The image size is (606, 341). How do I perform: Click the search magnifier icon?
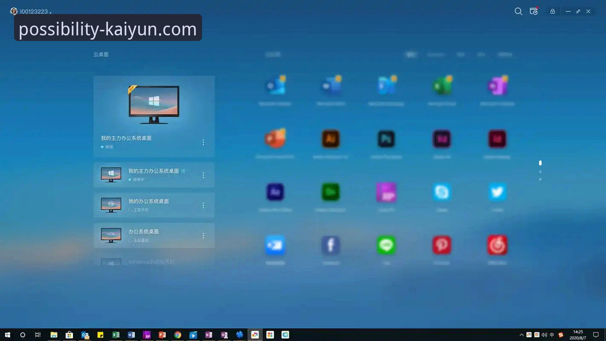(518, 12)
